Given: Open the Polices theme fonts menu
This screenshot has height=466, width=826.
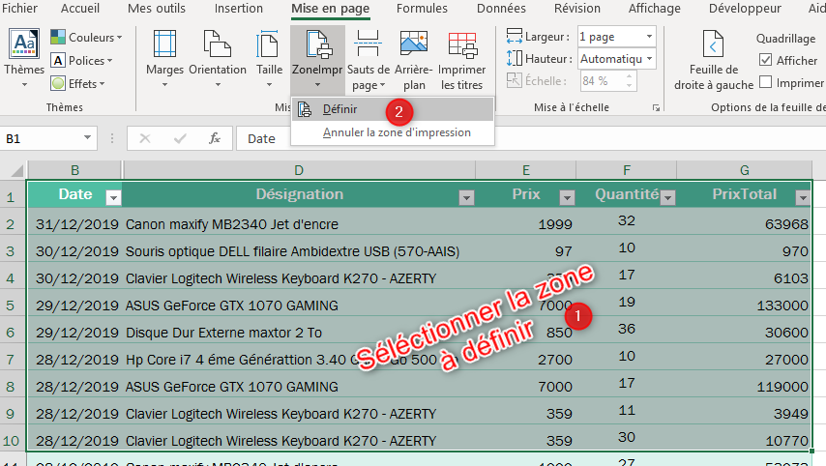Looking at the screenshot, I should click(x=82, y=61).
